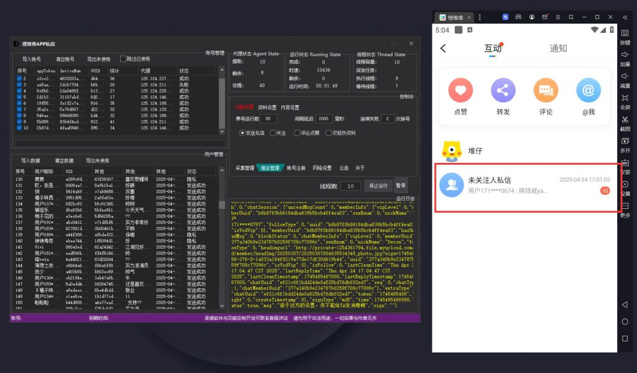Viewport: 637px width, 373px height.
Task: Open the @我 mentions icon
Action: tap(588, 91)
